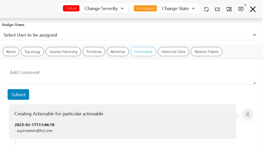Click the user avatar beside the comment
The width and height of the screenshot is (265, 155).
[248, 114]
